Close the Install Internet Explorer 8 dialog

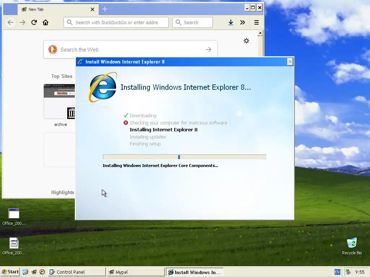[290, 62]
